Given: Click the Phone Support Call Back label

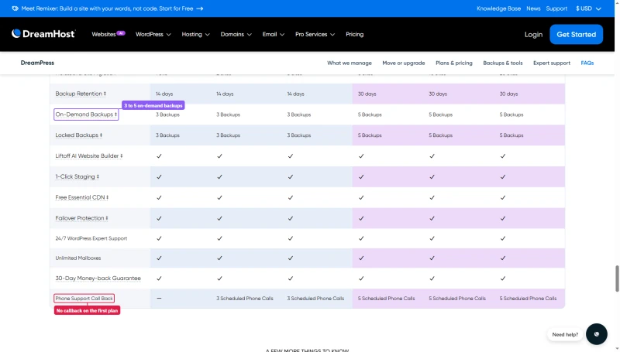Looking at the screenshot, I should (x=84, y=299).
